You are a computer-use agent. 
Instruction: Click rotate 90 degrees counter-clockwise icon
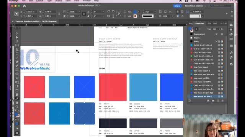(113, 12)
